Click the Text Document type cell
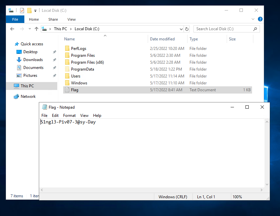Screen dimensions: 280x216 point(203,90)
